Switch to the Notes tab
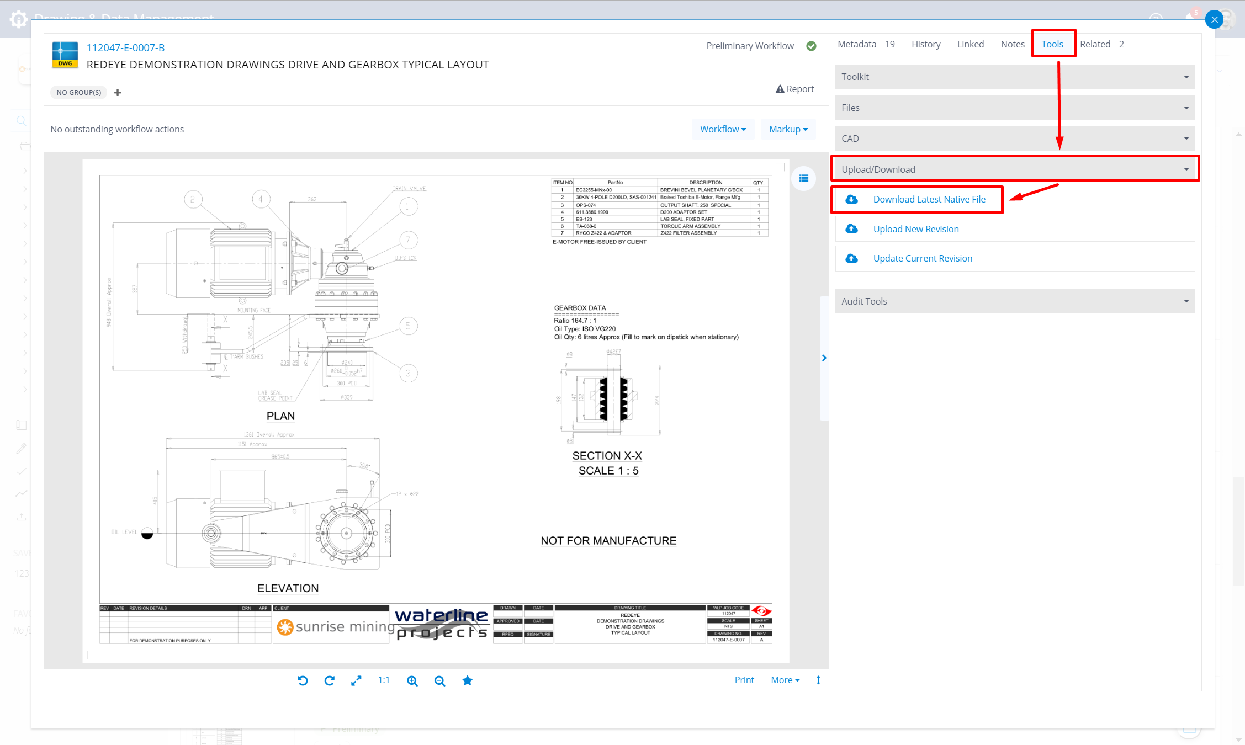The width and height of the screenshot is (1245, 745). coord(1012,44)
